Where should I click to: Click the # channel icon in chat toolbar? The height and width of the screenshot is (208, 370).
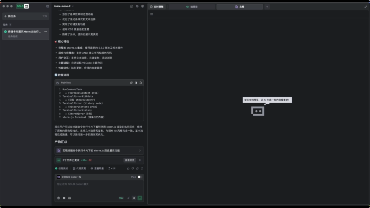coord(64,198)
